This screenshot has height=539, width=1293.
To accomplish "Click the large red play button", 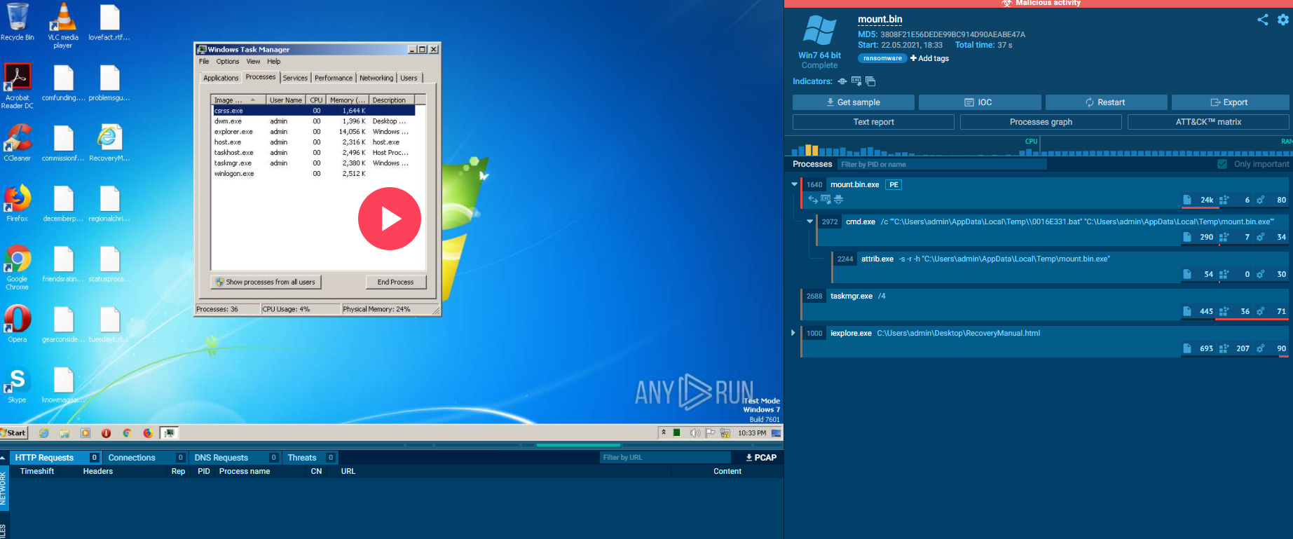I will 390,219.
